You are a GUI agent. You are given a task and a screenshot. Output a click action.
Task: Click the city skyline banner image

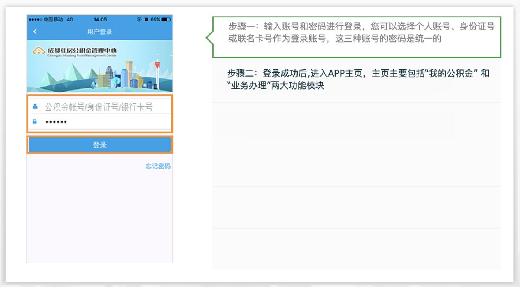pyautogui.click(x=100, y=66)
